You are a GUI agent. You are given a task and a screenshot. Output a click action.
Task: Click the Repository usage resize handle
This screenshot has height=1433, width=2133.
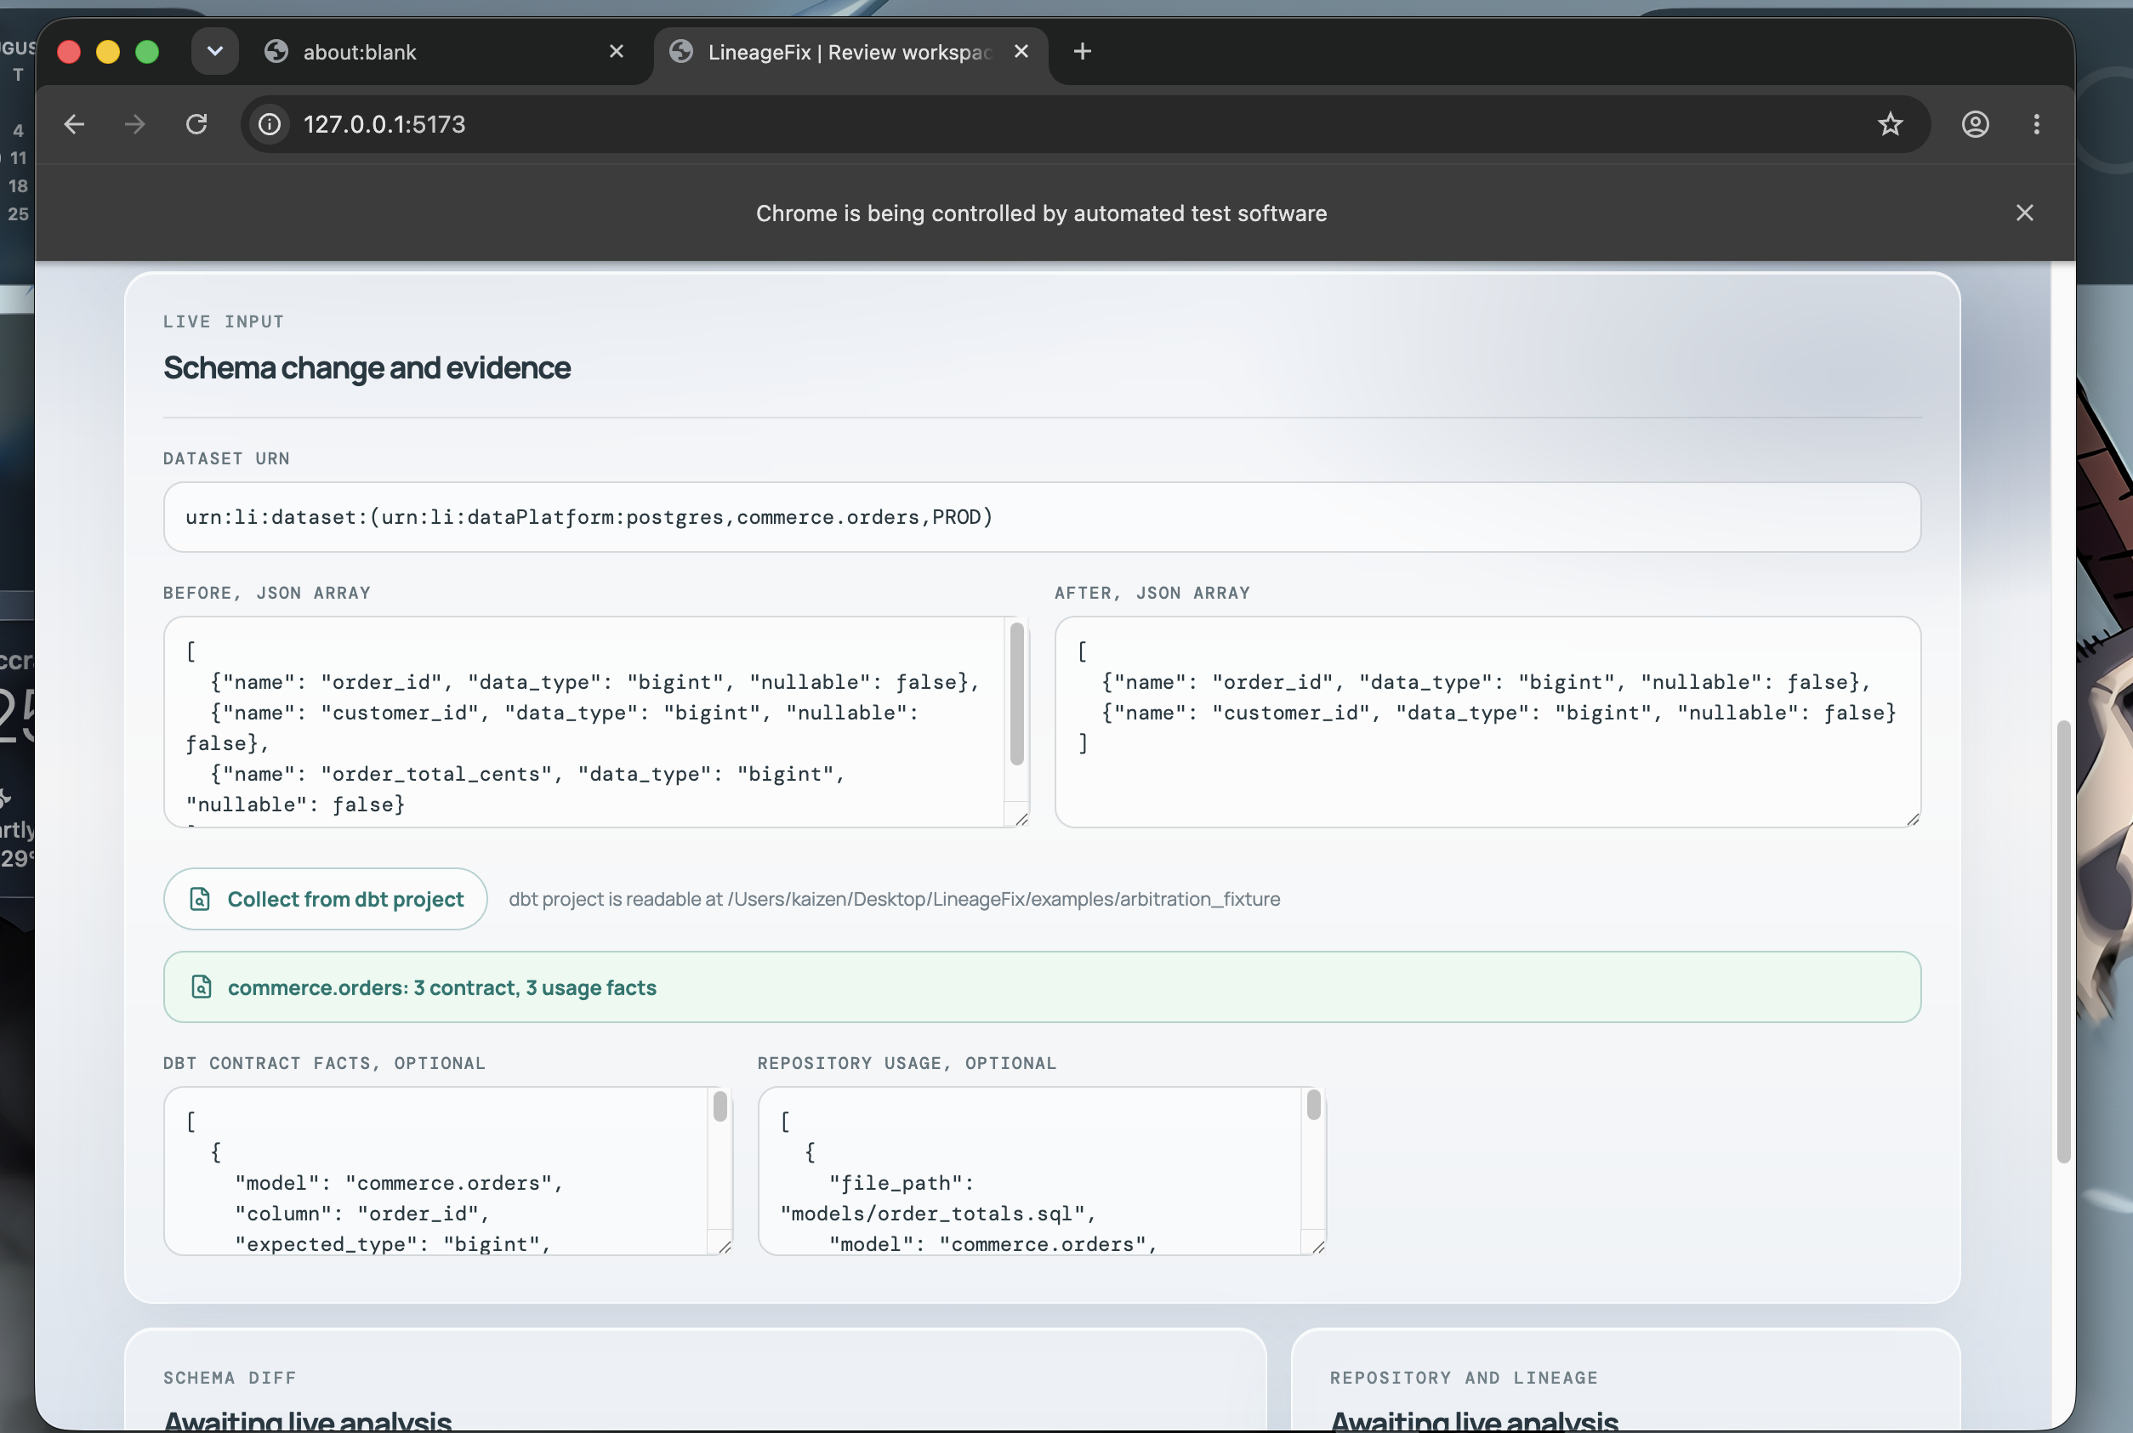coord(1318,1247)
